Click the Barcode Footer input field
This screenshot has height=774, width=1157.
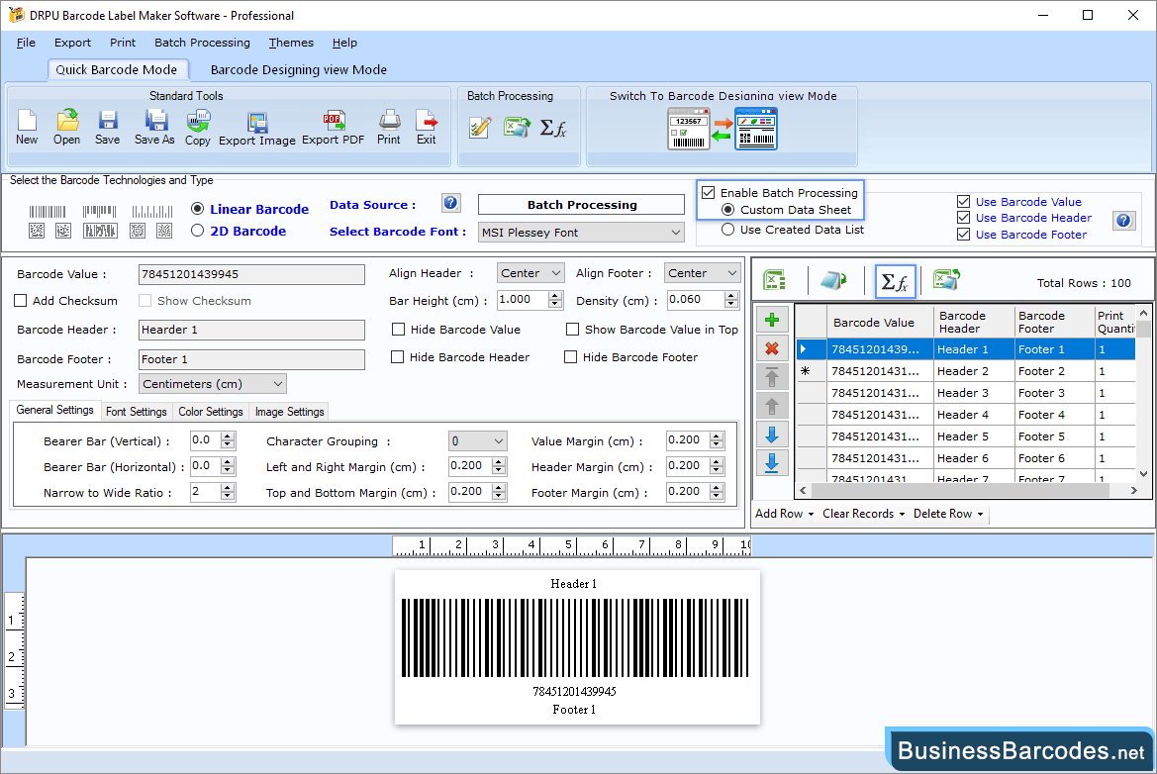251,359
